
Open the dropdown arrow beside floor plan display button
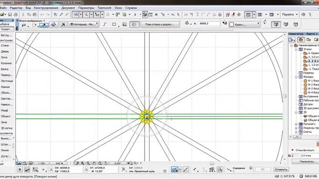[254, 14]
